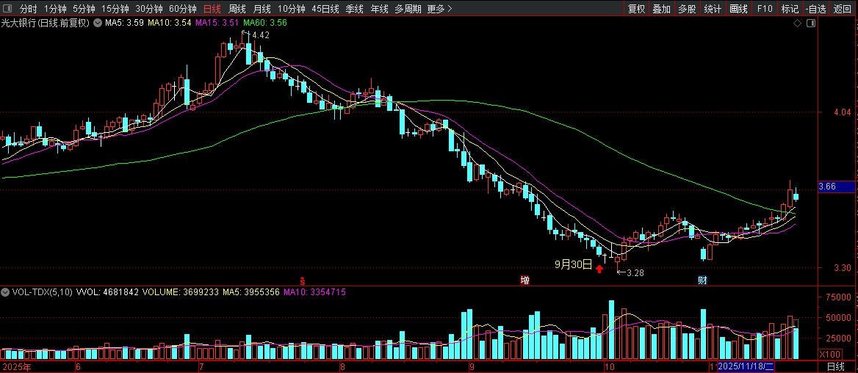858x373 pixels.
Task: Click the MA10: 3.54 indicator value
Action: coord(170,23)
